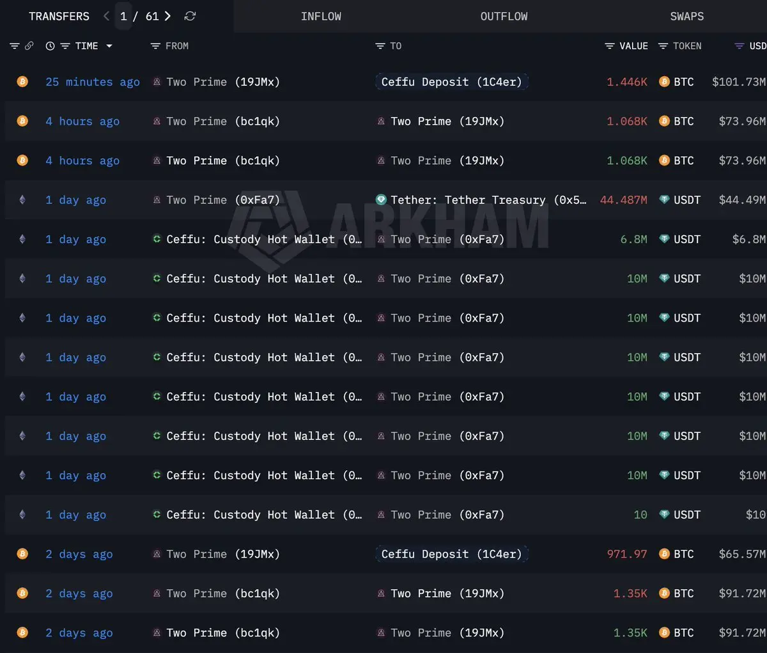Open the VALUE column filter
767x653 pixels.
(610, 46)
